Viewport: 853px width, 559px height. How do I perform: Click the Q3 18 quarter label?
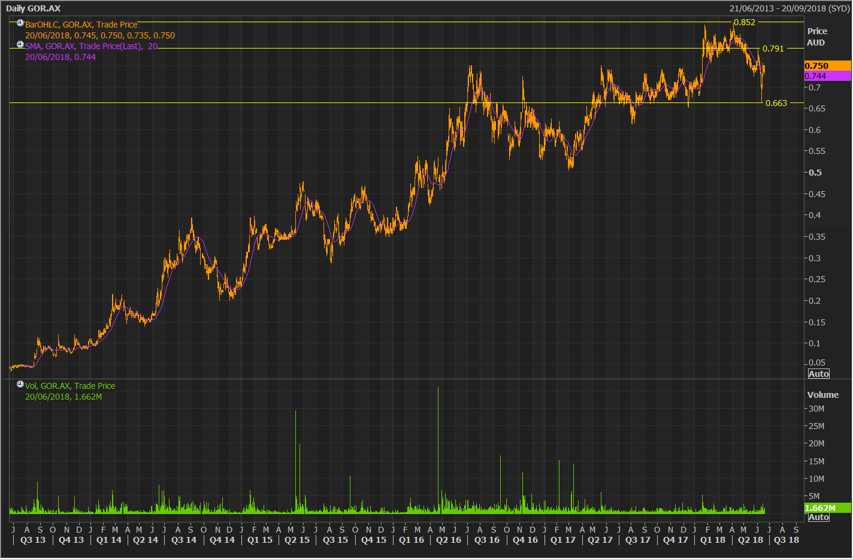(x=787, y=540)
